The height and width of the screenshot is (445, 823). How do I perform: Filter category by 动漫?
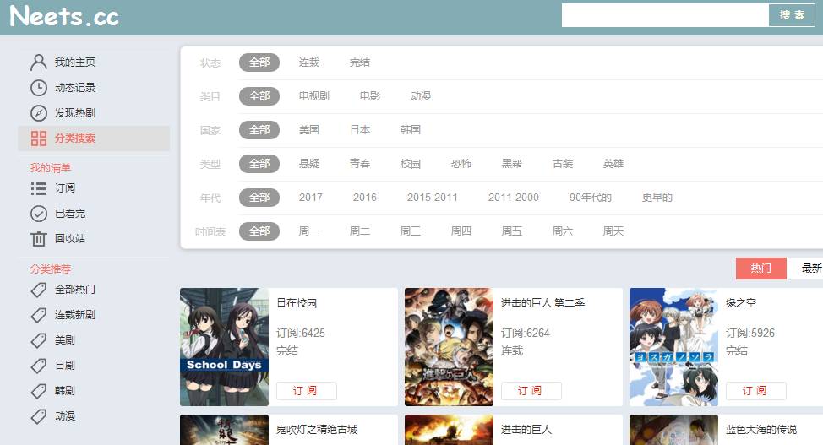pos(421,96)
